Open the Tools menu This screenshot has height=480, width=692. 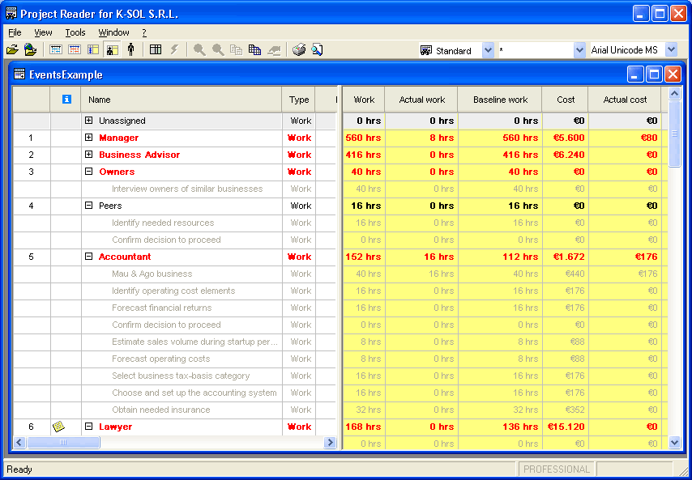pos(75,32)
